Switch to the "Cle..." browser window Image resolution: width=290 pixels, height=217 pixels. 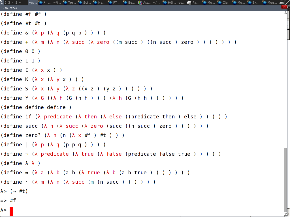(223, 3)
